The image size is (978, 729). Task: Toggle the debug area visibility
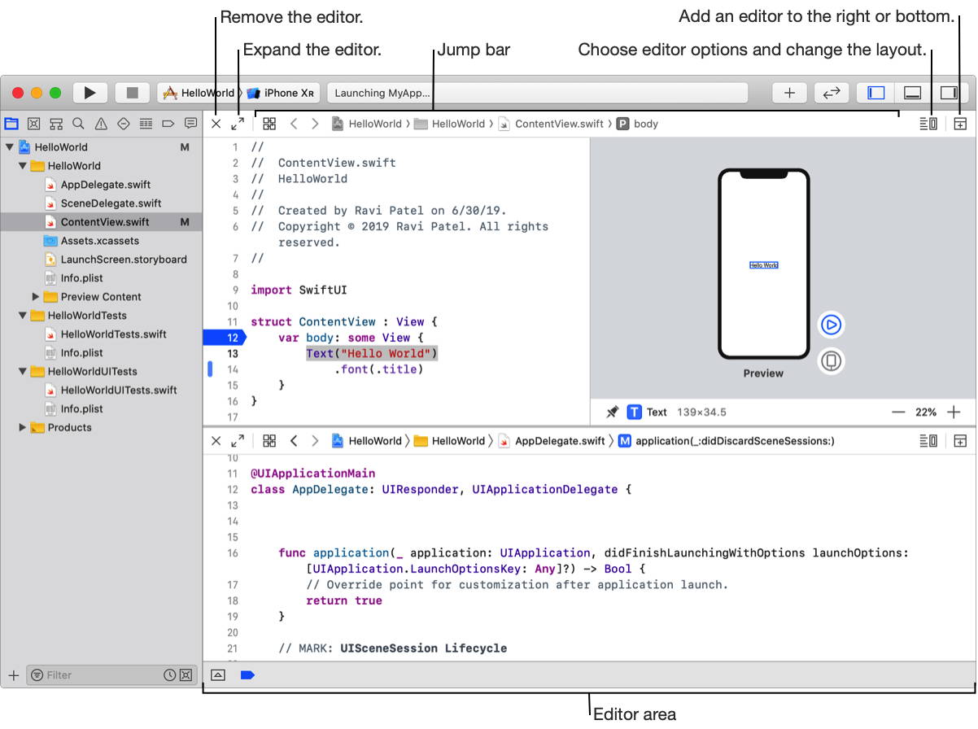(912, 93)
